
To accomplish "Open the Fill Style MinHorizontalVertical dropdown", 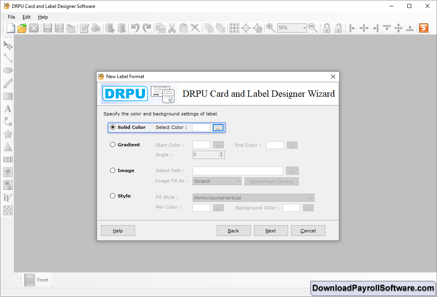I will pyautogui.click(x=253, y=198).
